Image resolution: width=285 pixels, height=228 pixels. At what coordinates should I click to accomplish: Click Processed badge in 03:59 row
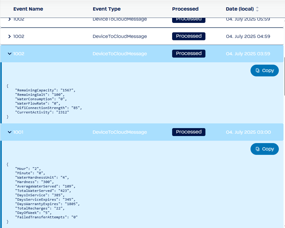189,54
